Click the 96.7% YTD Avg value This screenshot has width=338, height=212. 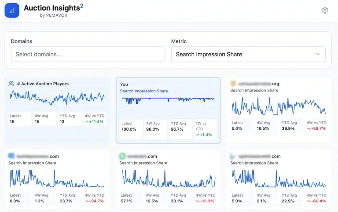tap(177, 129)
